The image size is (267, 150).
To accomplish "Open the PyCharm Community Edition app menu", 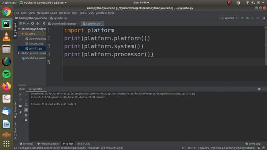I will point(43,2).
